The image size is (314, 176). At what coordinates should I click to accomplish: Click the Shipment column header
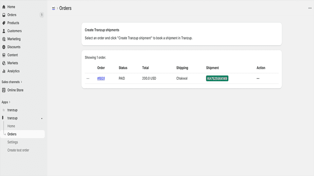point(212,68)
